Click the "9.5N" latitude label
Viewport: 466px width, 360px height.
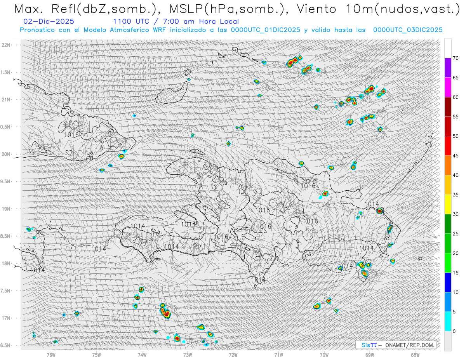tap(6, 181)
